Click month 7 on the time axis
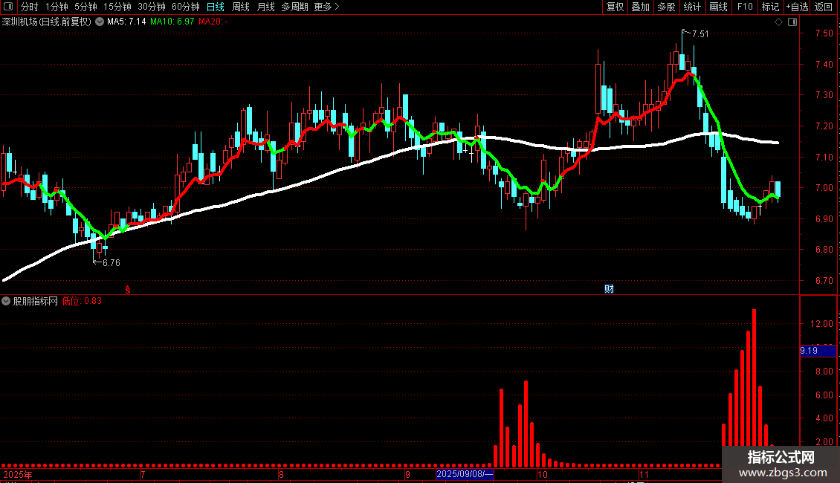Viewport: 840px width, 483px height. pyautogui.click(x=143, y=475)
